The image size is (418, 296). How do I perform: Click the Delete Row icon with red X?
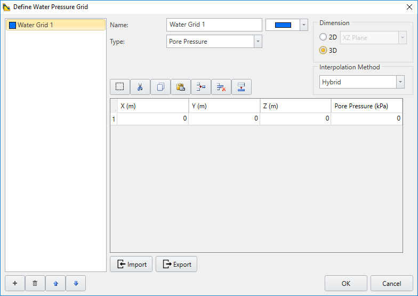click(x=221, y=87)
